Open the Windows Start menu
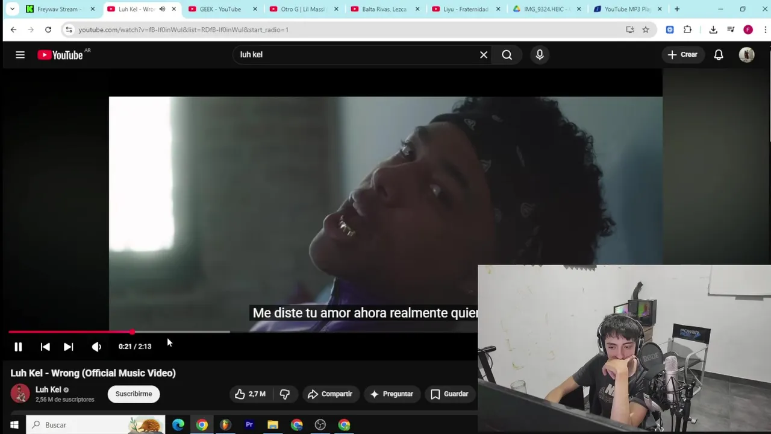Image resolution: width=771 pixels, height=434 pixels. click(14, 425)
